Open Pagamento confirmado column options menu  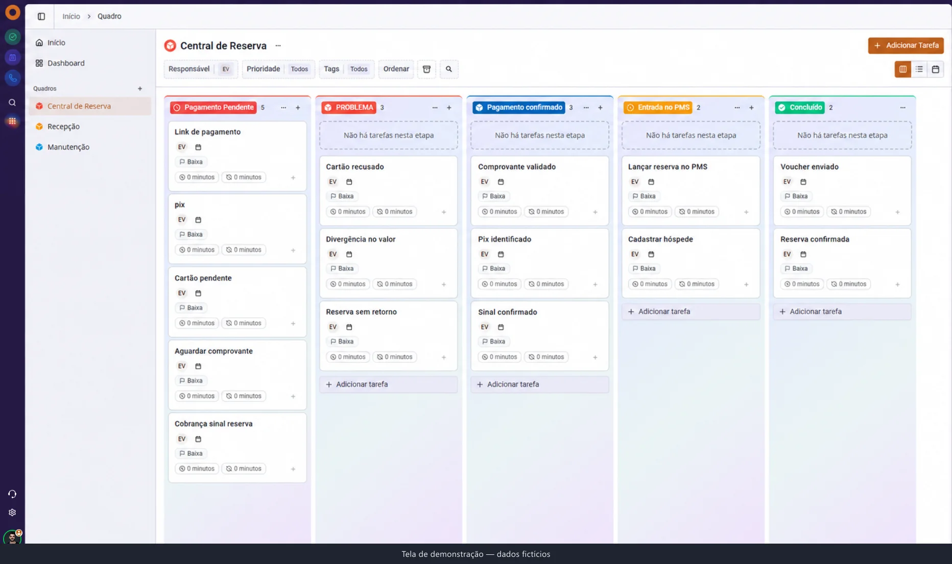(x=586, y=108)
